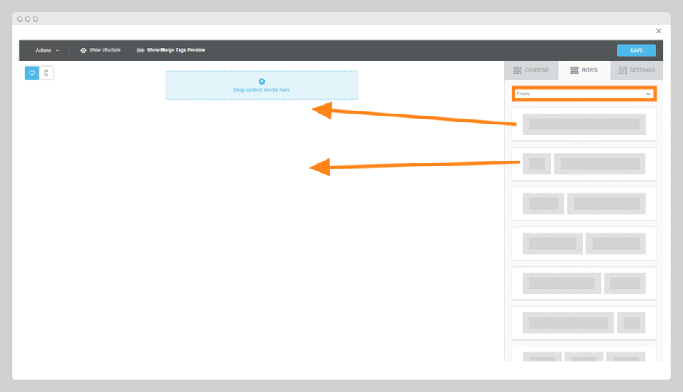This screenshot has width=683, height=392.
Task: Expand the Empty rows type dropdown
Action: pos(583,94)
